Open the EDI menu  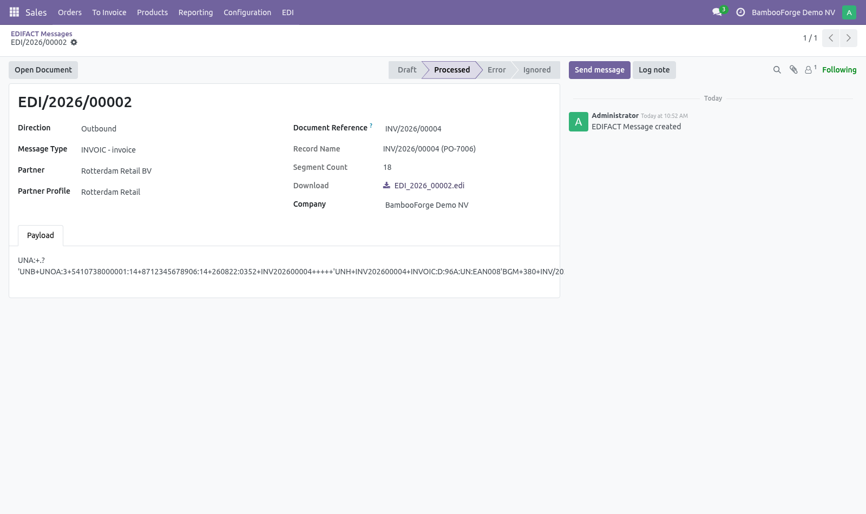click(x=288, y=12)
